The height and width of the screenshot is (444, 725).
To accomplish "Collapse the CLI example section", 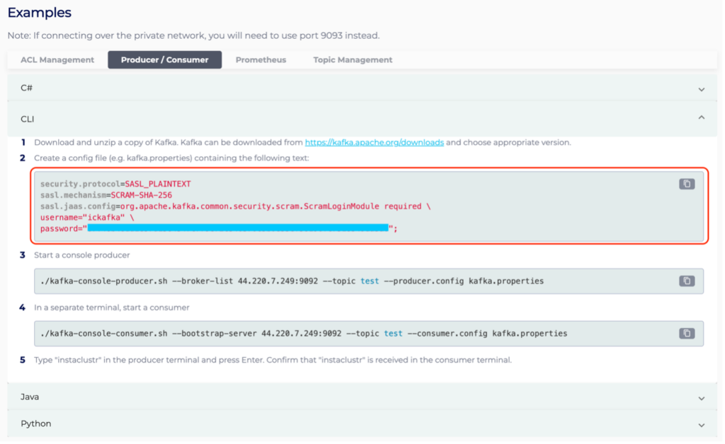I will click(x=362, y=117).
